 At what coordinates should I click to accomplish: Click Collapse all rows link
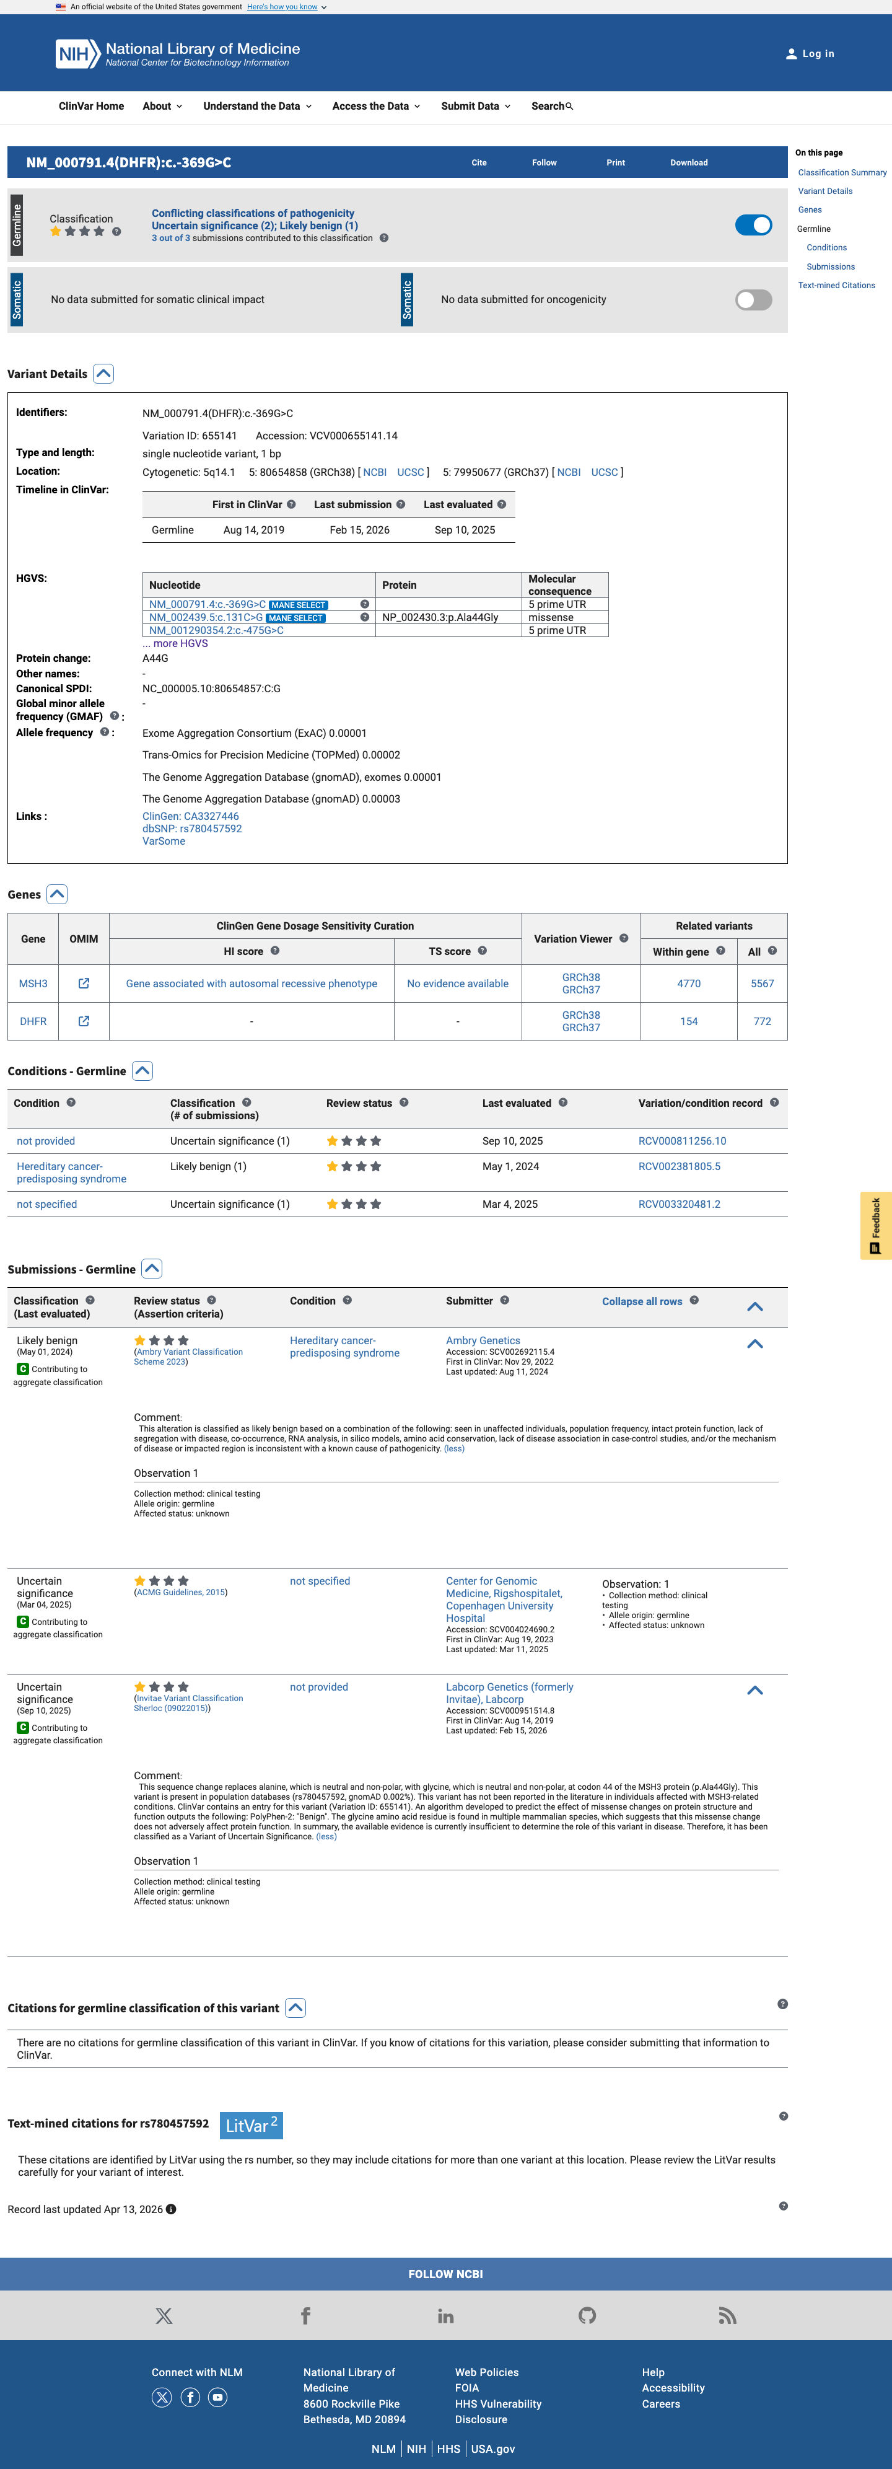click(x=642, y=1301)
